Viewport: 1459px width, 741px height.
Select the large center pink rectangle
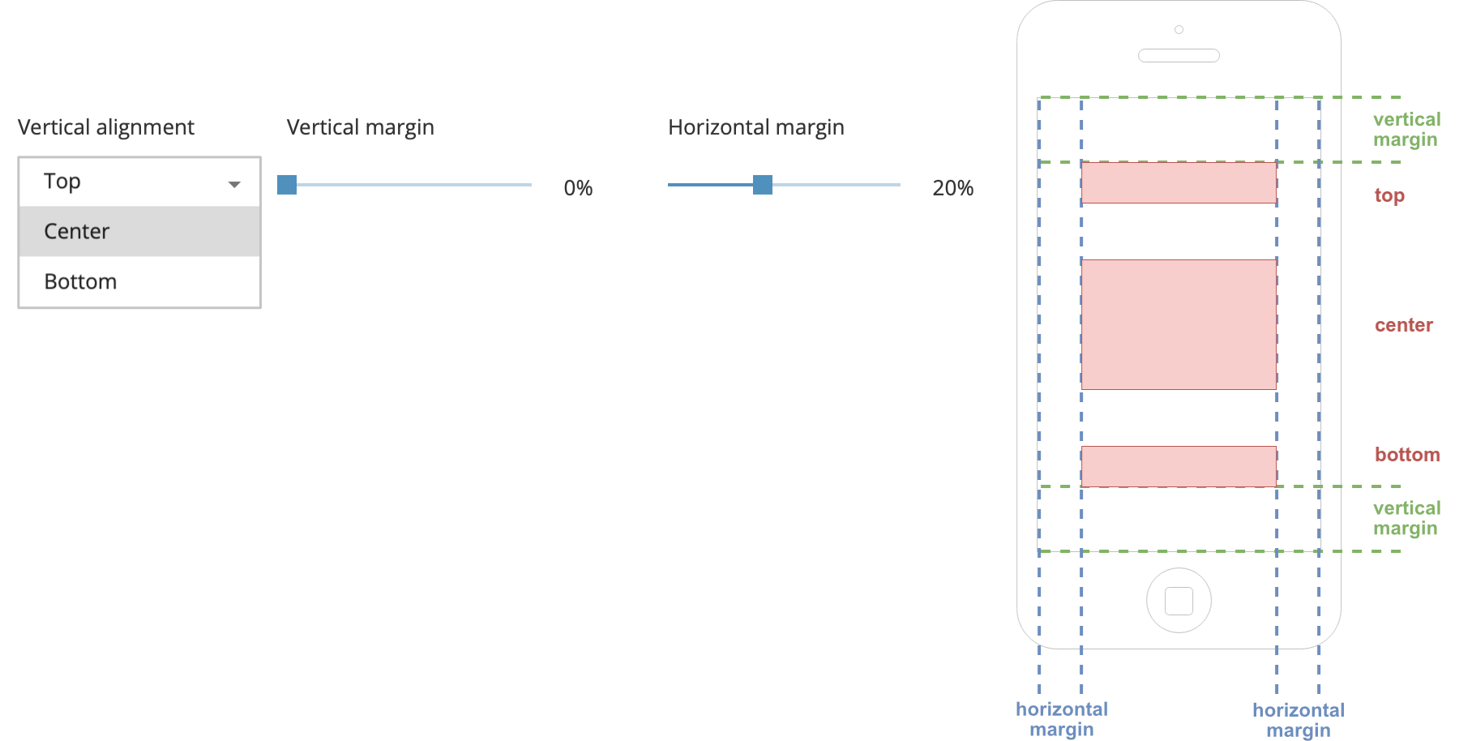(x=1179, y=324)
